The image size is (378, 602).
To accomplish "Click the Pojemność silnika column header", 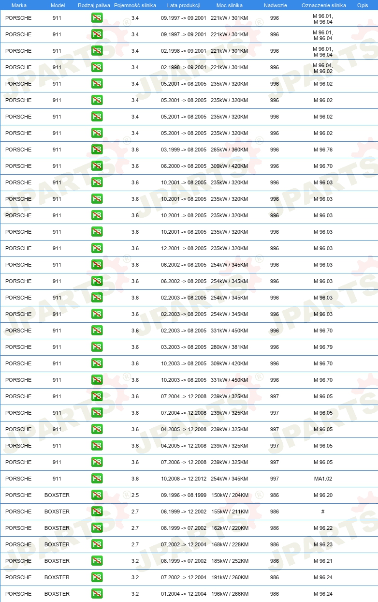I will click(x=135, y=5).
